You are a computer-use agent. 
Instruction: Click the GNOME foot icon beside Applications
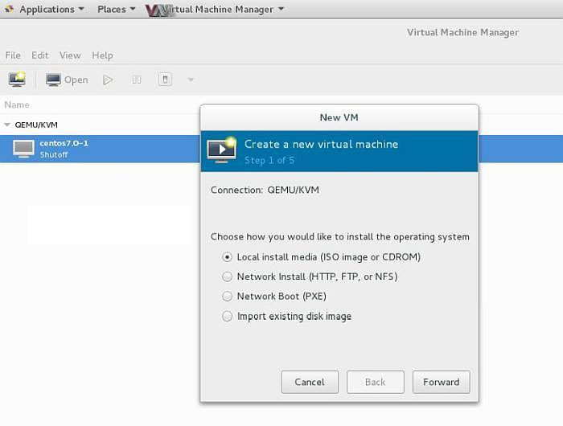tap(10, 10)
